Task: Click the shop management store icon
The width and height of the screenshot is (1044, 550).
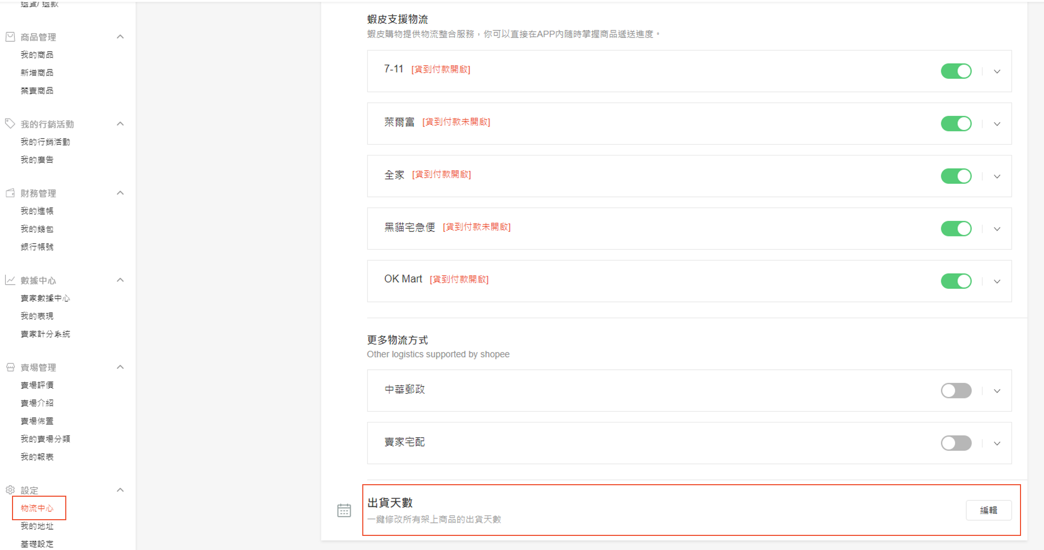Action: (x=10, y=367)
